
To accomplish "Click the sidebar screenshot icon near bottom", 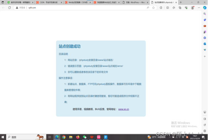I will [x=205, y=112].
